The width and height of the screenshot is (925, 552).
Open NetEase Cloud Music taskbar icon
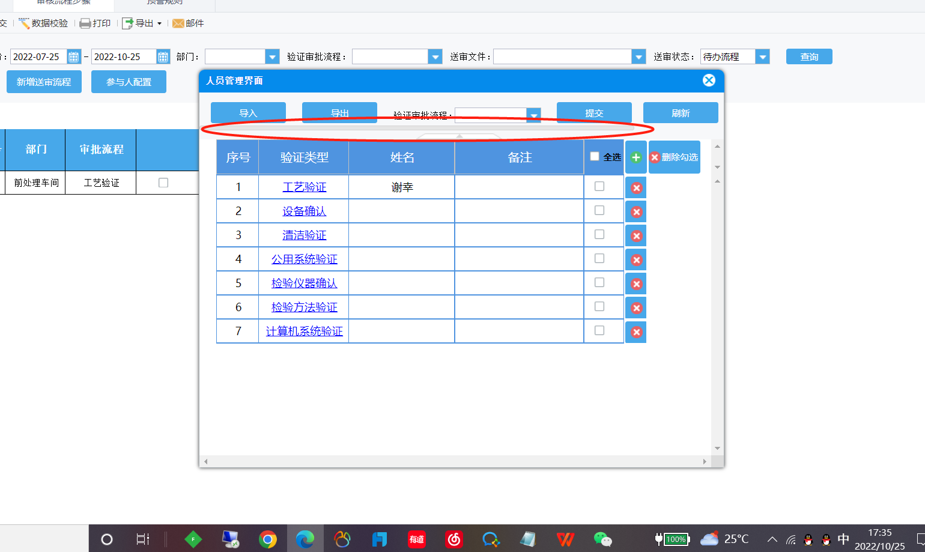click(454, 539)
